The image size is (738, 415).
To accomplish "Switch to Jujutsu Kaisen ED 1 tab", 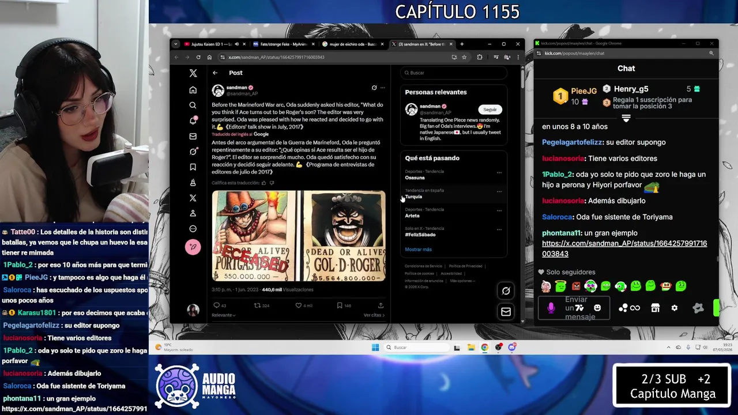I will (x=214, y=44).
